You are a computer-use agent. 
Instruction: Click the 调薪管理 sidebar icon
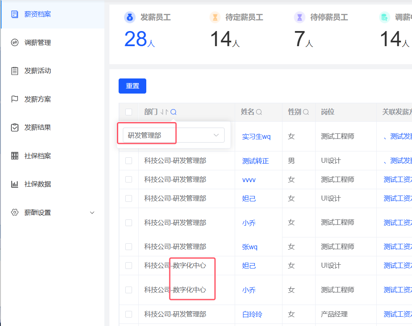(15, 42)
